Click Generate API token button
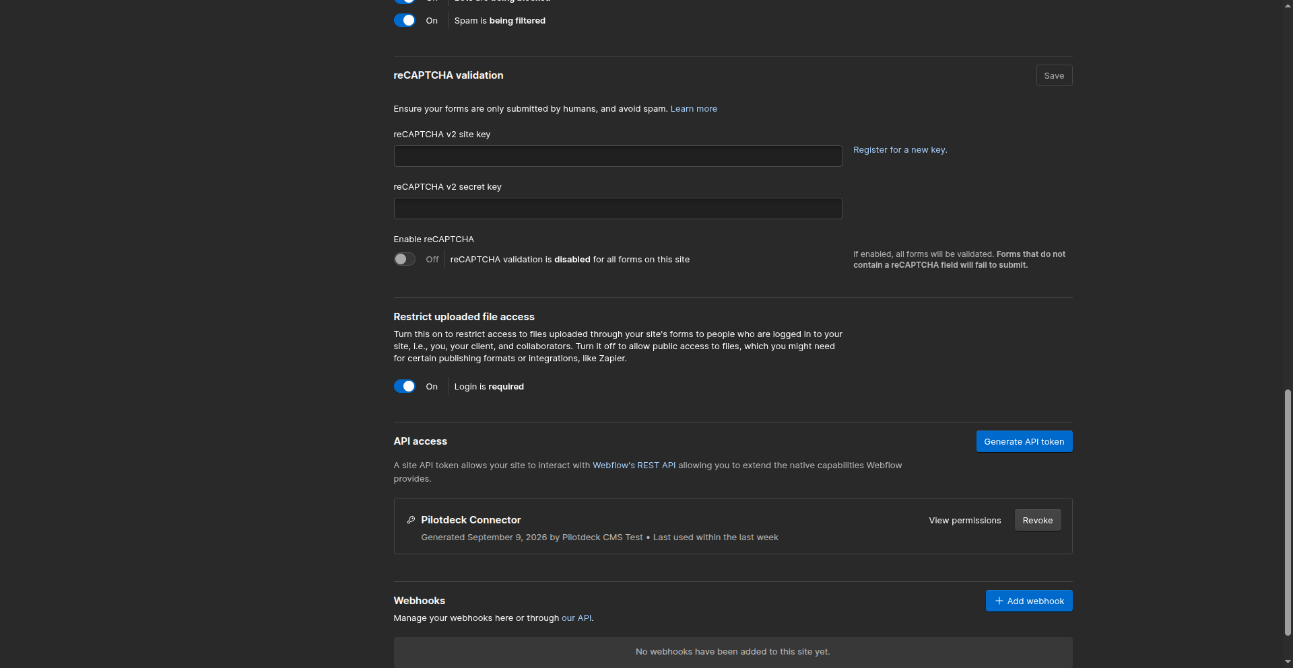 pos(1024,441)
